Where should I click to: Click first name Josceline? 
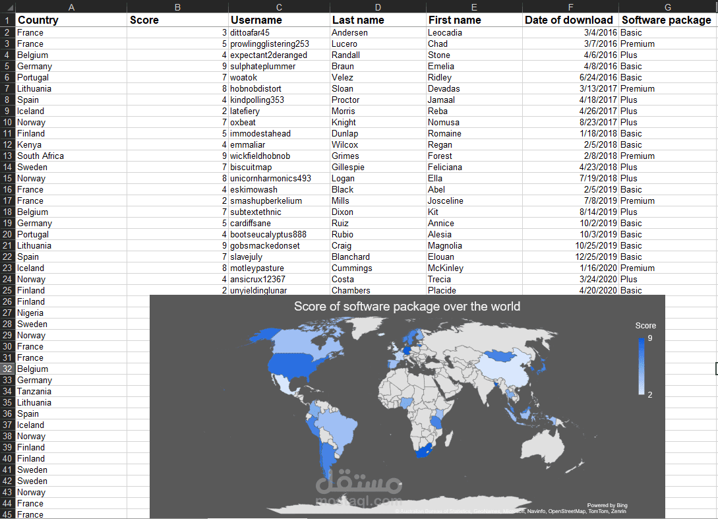click(474, 200)
